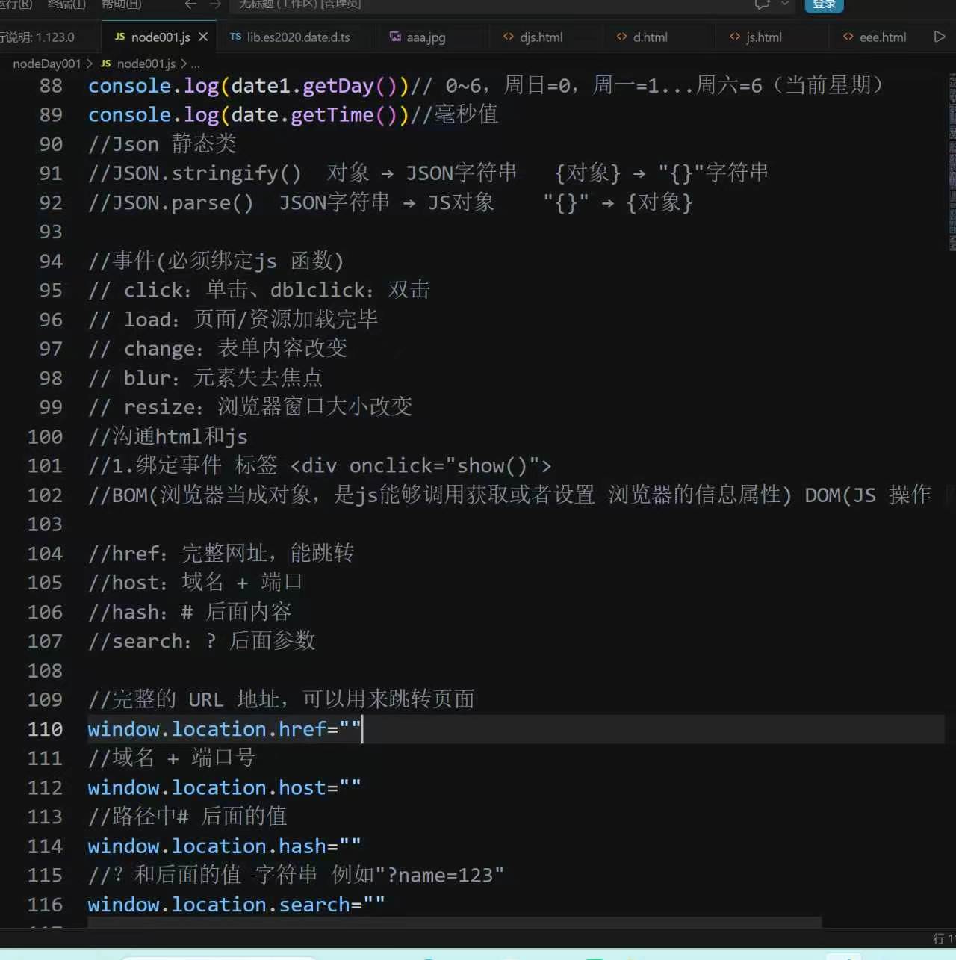
Task: Click the node001.js breadcrumb item
Action: click(x=146, y=64)
